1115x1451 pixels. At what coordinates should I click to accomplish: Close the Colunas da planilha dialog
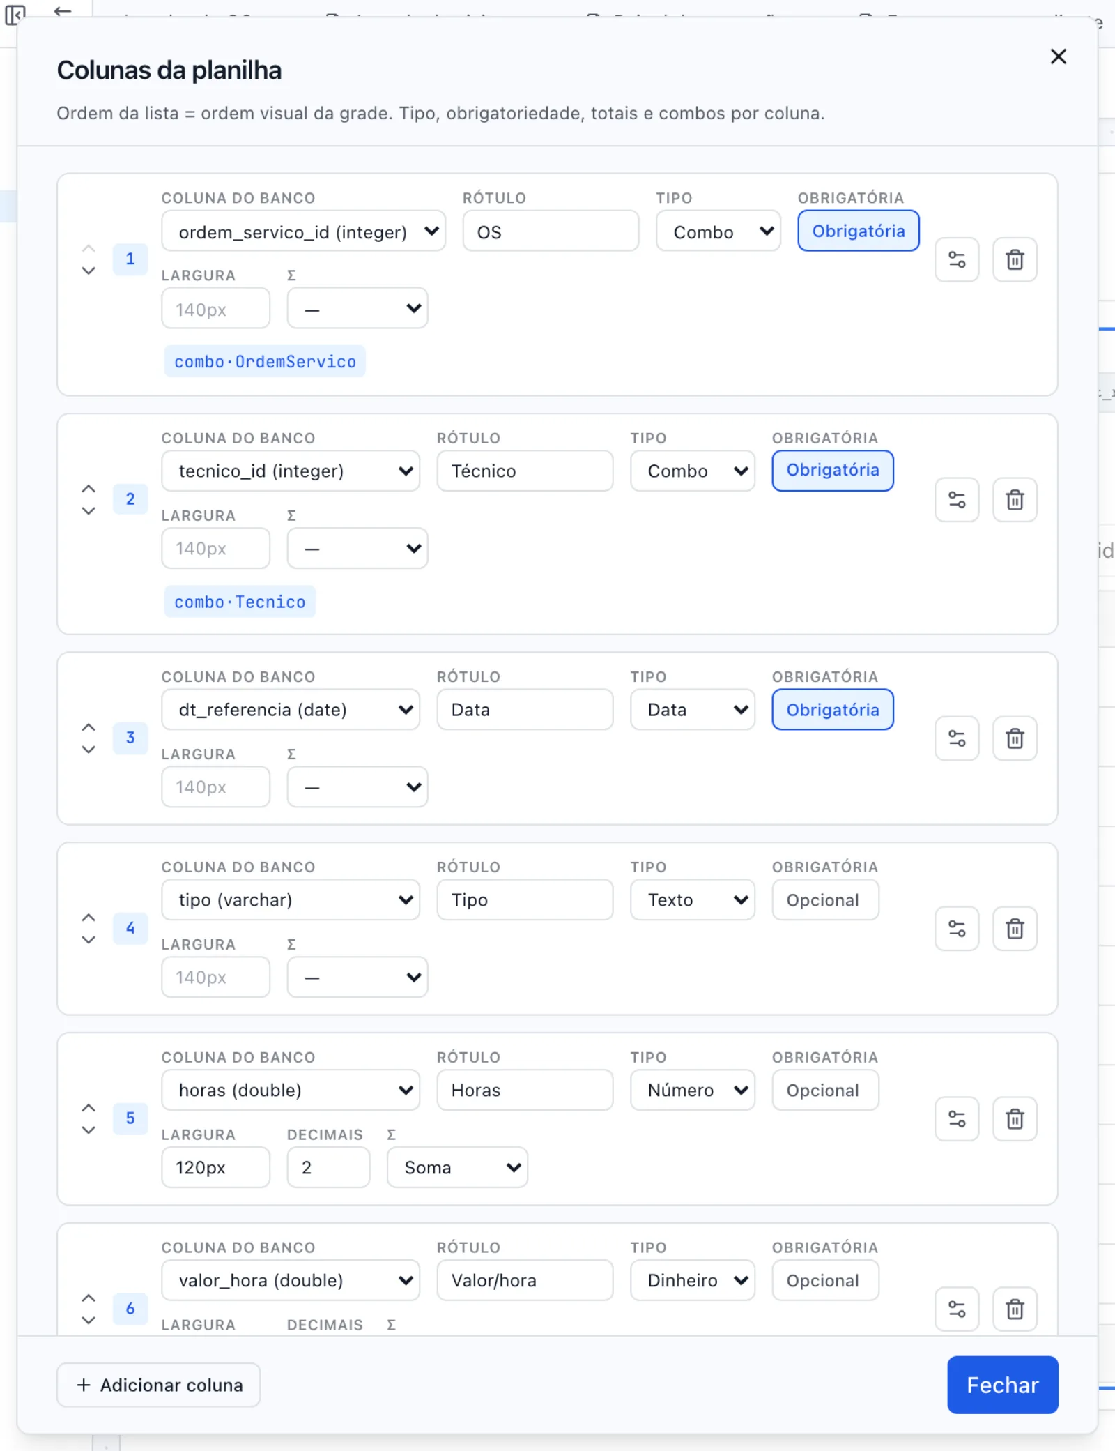click(1058, 56)
